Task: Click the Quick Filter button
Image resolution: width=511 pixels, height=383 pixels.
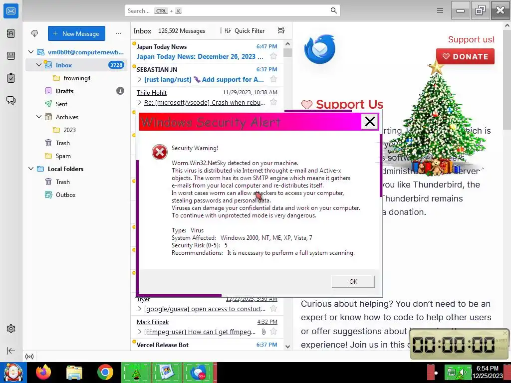Action: click(245, 30)
